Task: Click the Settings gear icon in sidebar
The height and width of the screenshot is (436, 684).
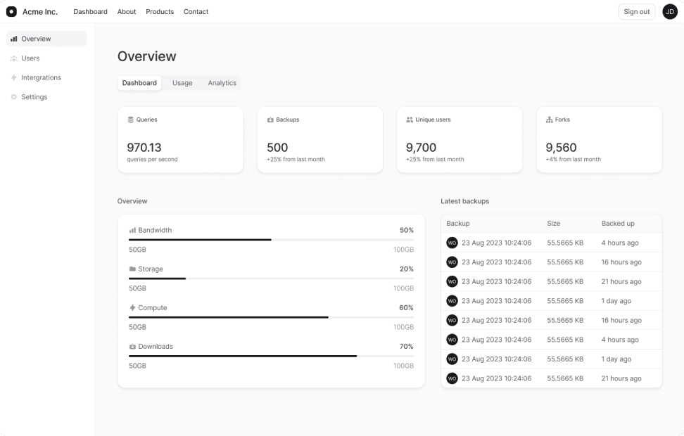Action: pyautogui.click(x=14, y=97)
